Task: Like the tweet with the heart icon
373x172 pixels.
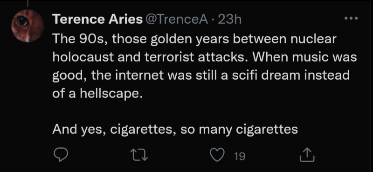Action: click(217, 155)
